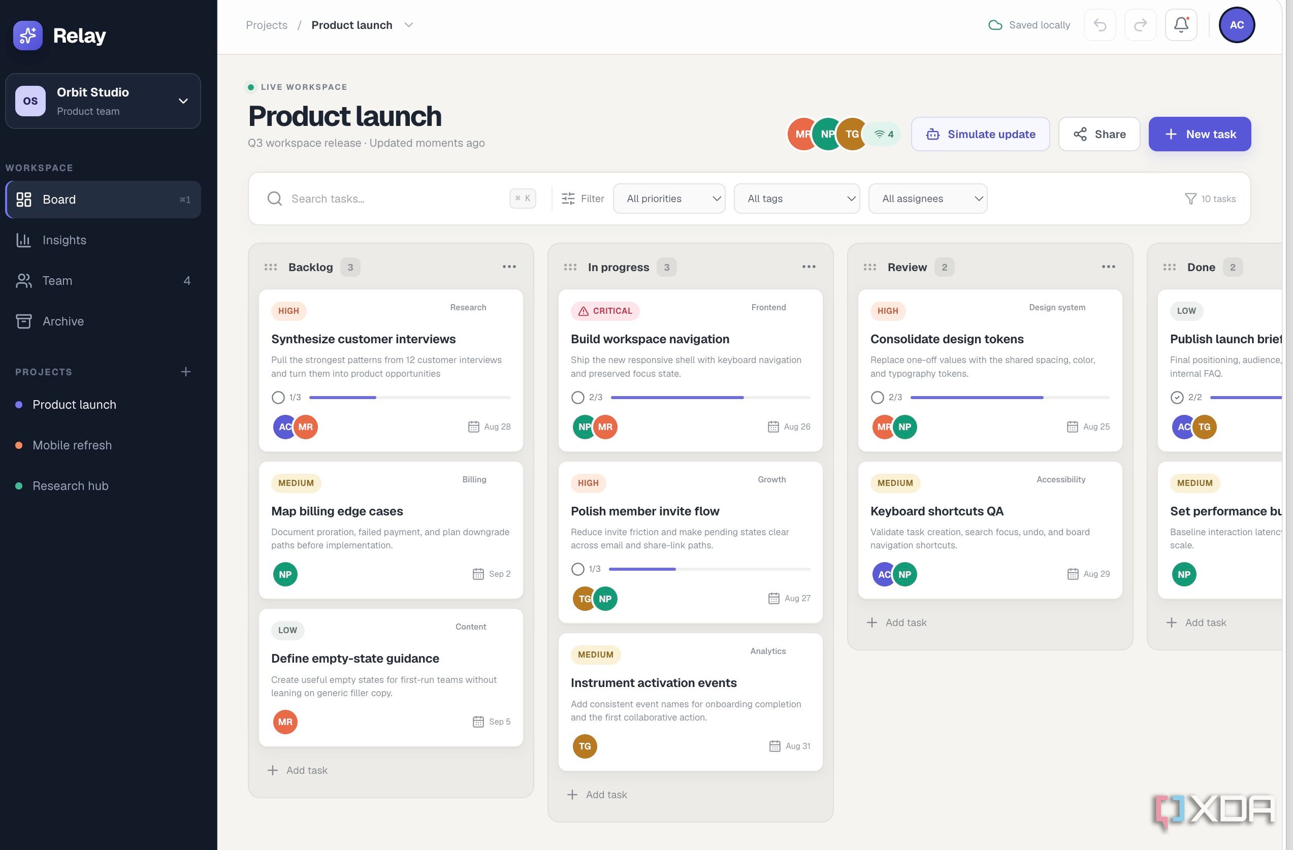Screen dimensions: 1293x850
Task: Open the Define empty-state guidance card
Action: click(391, 677)
